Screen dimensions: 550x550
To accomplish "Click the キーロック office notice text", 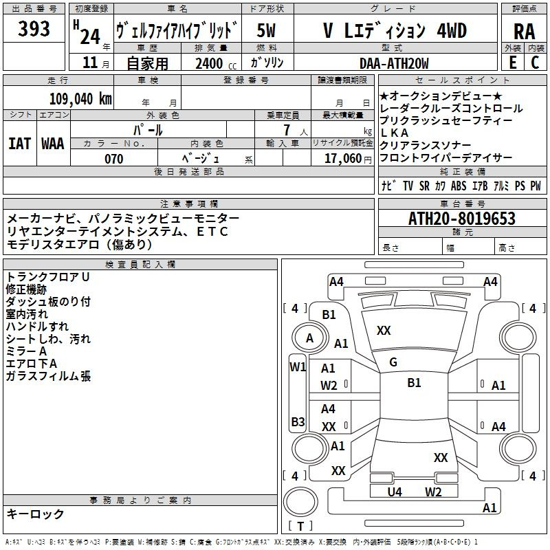I will tap(35, 514).
